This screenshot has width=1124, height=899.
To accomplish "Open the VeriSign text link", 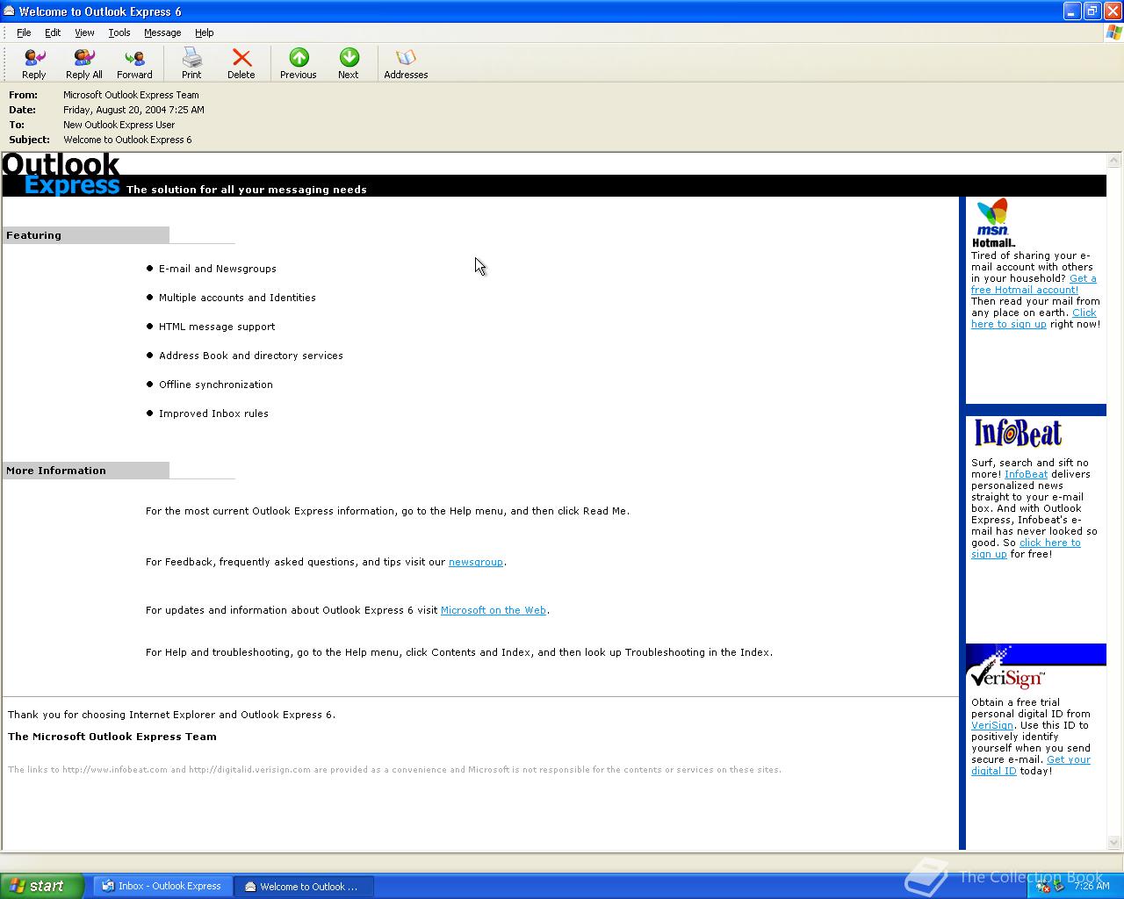I will coord(992,725).
